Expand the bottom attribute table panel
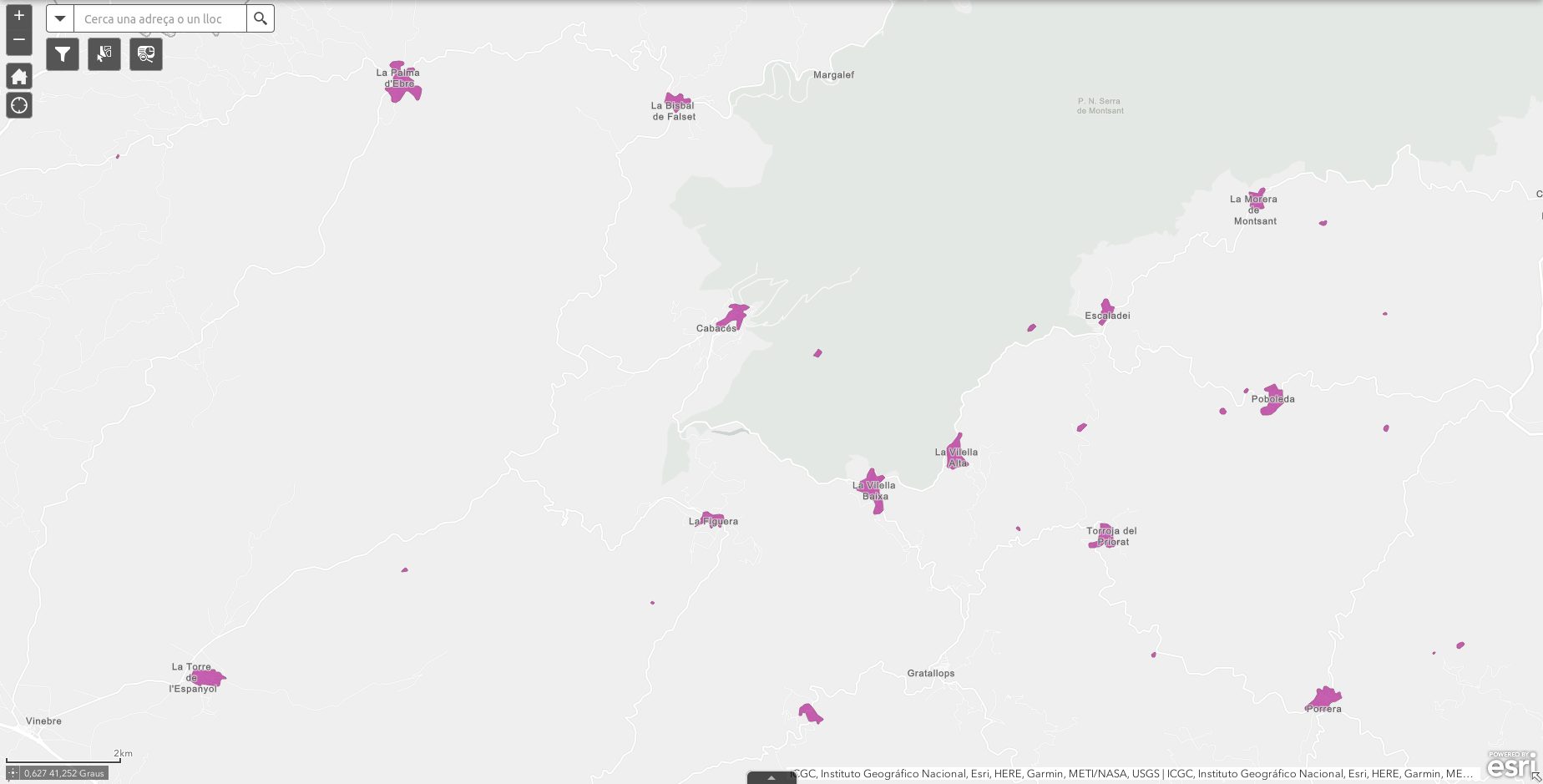The image size is (1543, 784). coord(771,777)
